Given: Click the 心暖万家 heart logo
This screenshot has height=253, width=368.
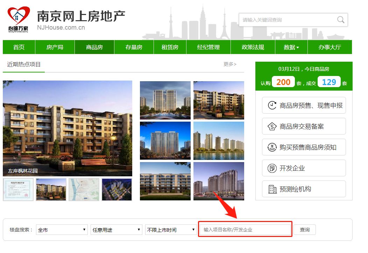Looking at the screenshot, I should tap(19, 20).
